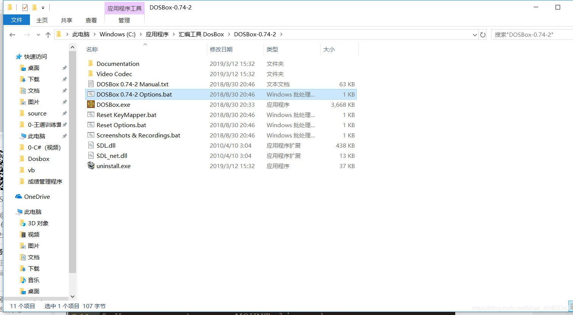Select source folder in quick access

37,114
